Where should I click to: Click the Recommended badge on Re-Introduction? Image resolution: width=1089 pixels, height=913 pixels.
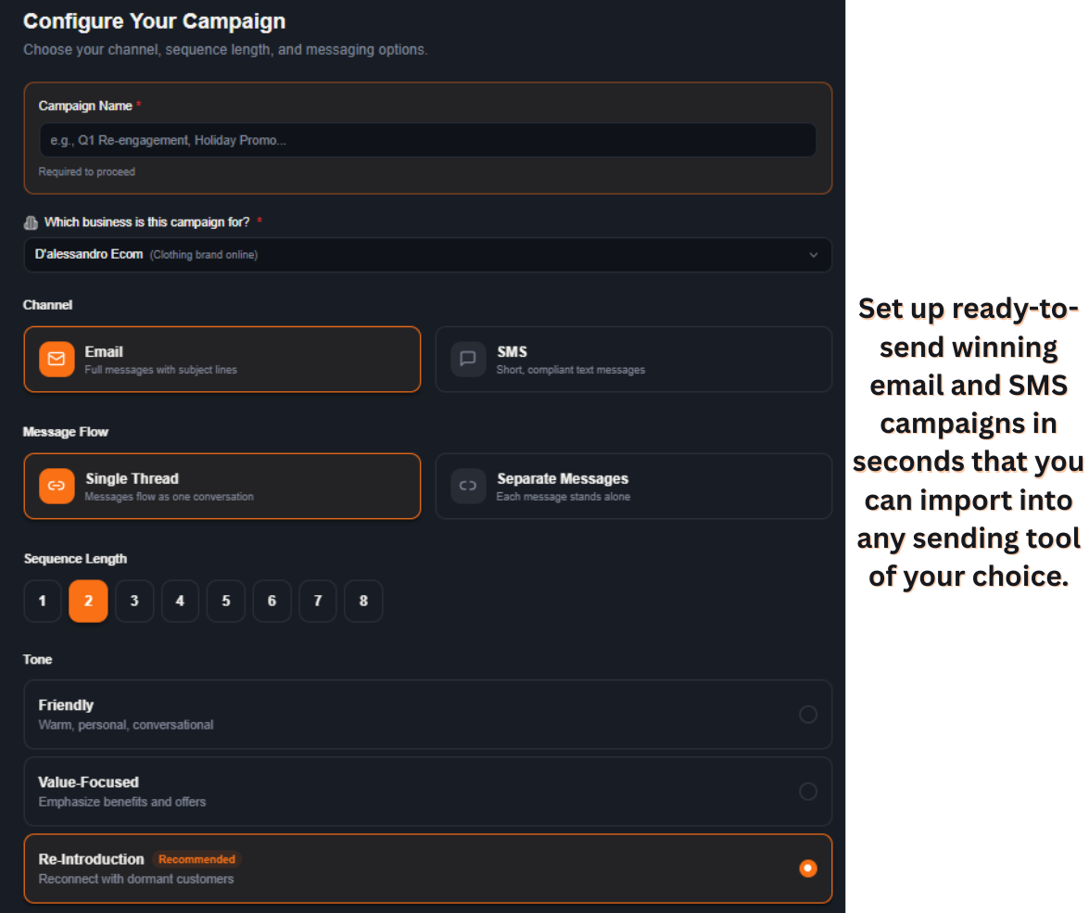tap(196, 858)
